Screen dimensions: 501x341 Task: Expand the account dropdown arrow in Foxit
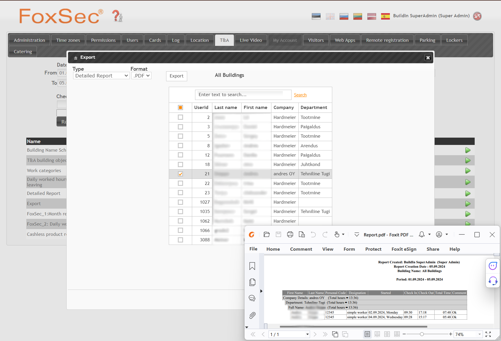447,234
